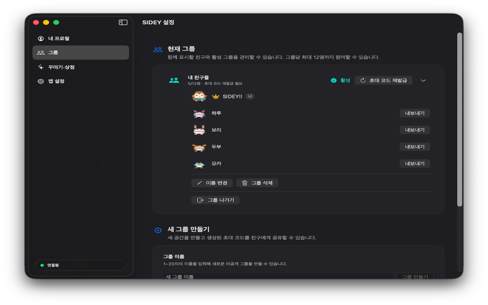Image resolution: width=488 pixels, height=305 pixels.
Task: Click the green zoom window button
Action: [x=56, y=22]
